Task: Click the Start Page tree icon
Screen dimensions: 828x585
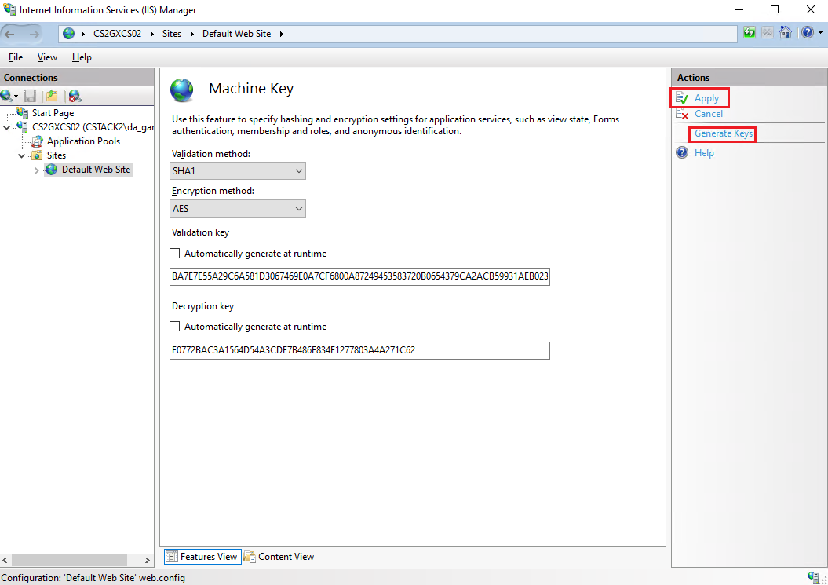Action: [22, 112]
